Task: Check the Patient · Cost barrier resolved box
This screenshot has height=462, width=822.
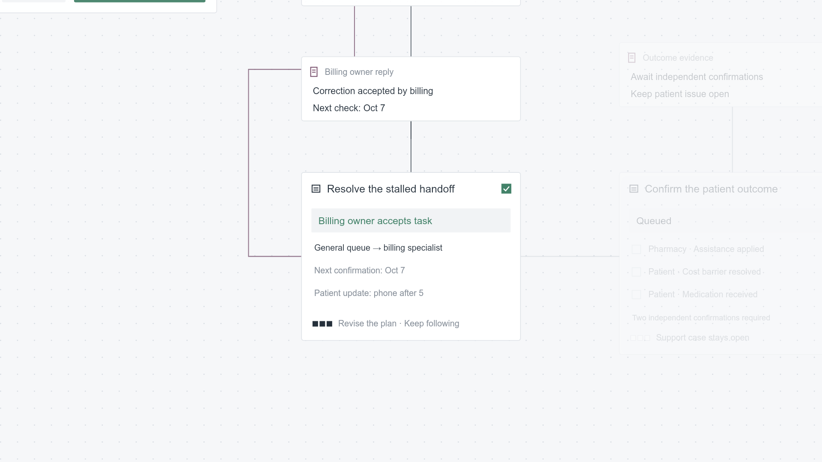Action: (x=636, y=272)
